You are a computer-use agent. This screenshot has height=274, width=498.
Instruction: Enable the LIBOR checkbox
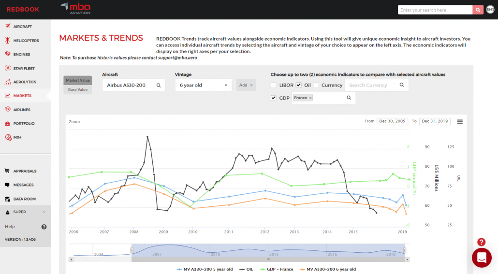pyautogui.click(x=274, y=85)
